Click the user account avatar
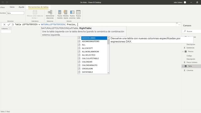201x113 pixels. point(185,2)
